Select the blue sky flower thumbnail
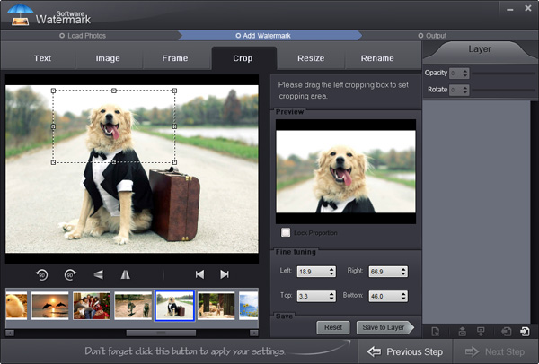 pyautogui.click(x=249, y=306)
